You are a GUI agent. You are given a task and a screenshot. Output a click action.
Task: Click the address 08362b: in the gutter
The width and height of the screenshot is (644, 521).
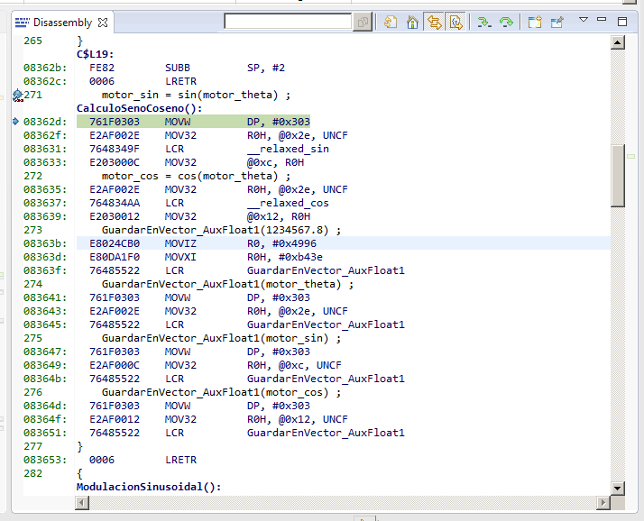click(x=45, y=68)
